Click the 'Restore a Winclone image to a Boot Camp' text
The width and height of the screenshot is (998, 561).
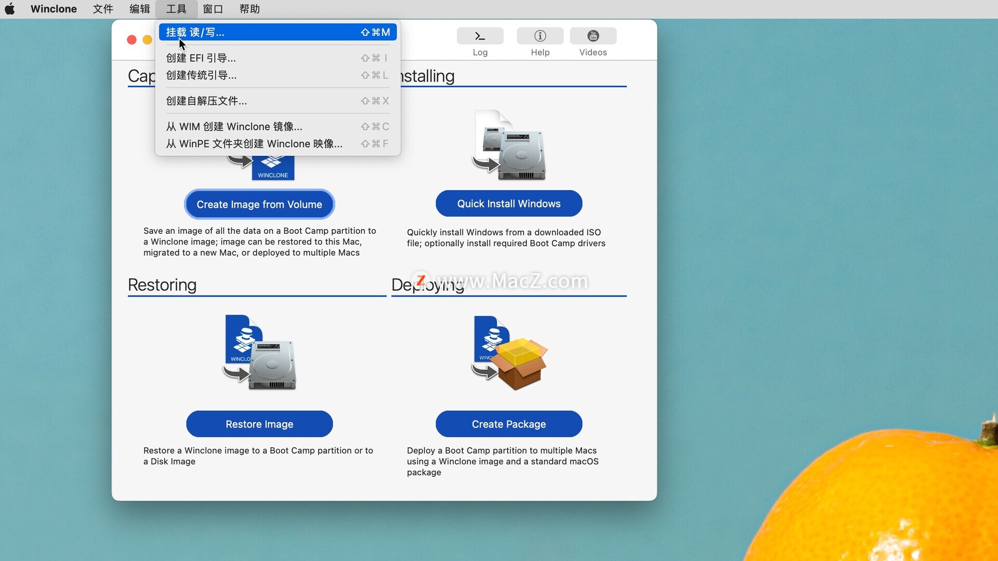click(x=258, y=456)
